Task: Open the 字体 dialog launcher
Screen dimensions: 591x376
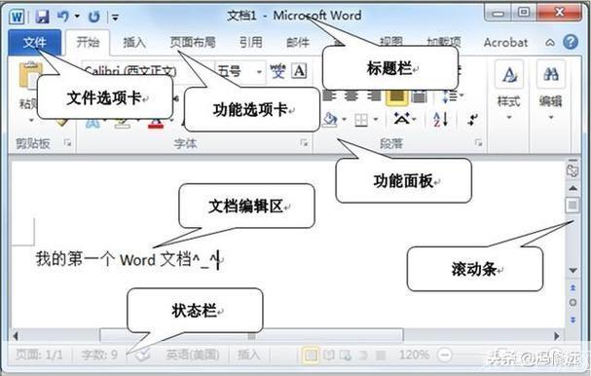Action: pyautogui.click(x=304, y=142)
